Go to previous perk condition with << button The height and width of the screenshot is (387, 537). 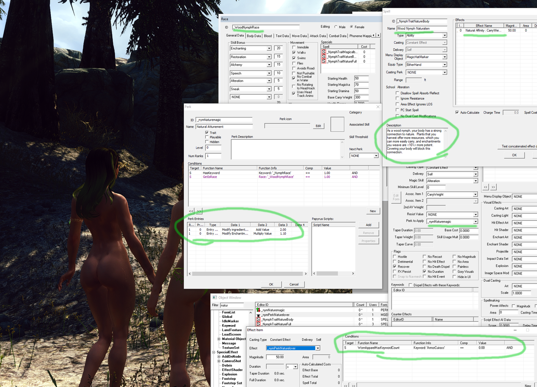click(x=191, y=211)
